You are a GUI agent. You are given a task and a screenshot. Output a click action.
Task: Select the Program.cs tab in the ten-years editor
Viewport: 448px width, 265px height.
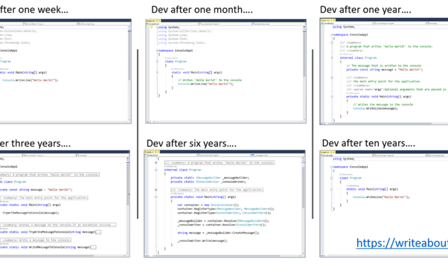coord(325,151)
